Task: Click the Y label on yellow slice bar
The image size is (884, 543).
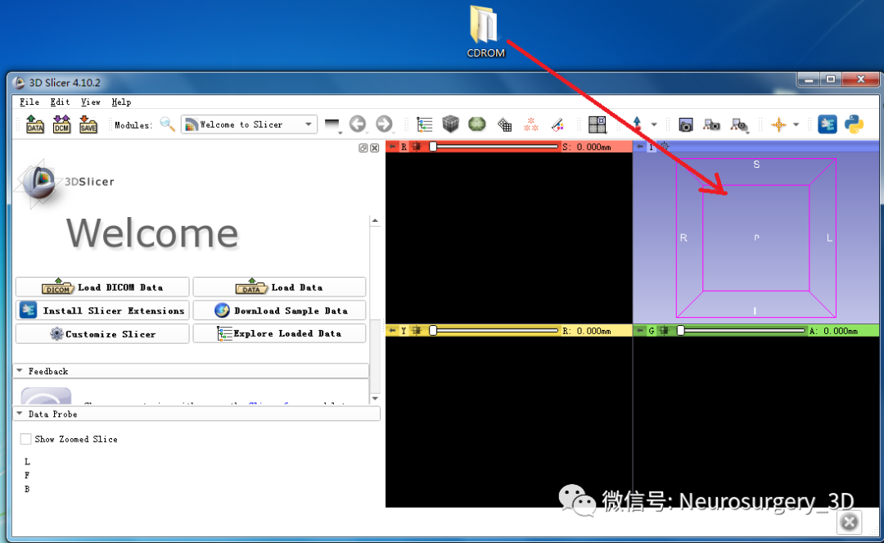Action: tap(404, 330)
